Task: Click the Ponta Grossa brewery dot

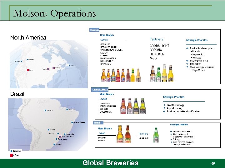Action: point(56,139)
